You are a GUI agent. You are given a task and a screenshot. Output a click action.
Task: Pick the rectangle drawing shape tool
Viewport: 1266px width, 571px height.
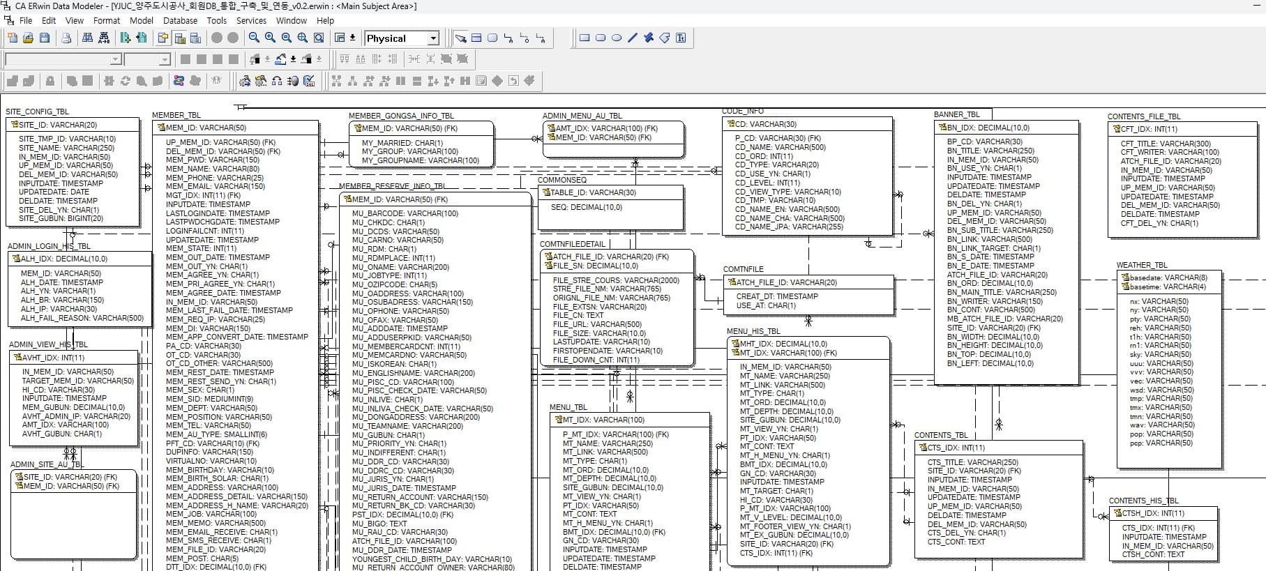tap(585, 38)
